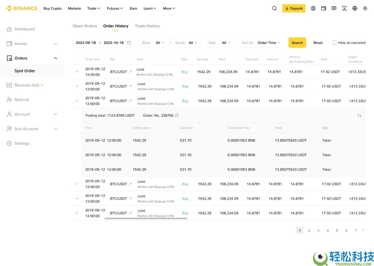Open the wallet icon in header
Viewport: 374px width, 266px height.
coord(323,8)
